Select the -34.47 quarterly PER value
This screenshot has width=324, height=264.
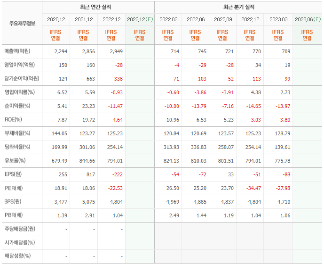coord(253,188)
